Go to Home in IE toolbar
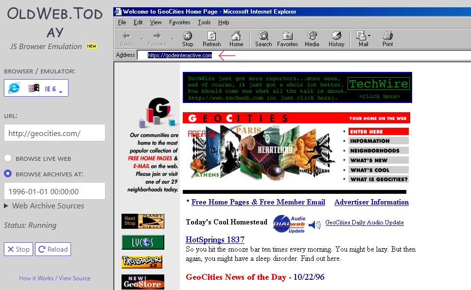 236,39
